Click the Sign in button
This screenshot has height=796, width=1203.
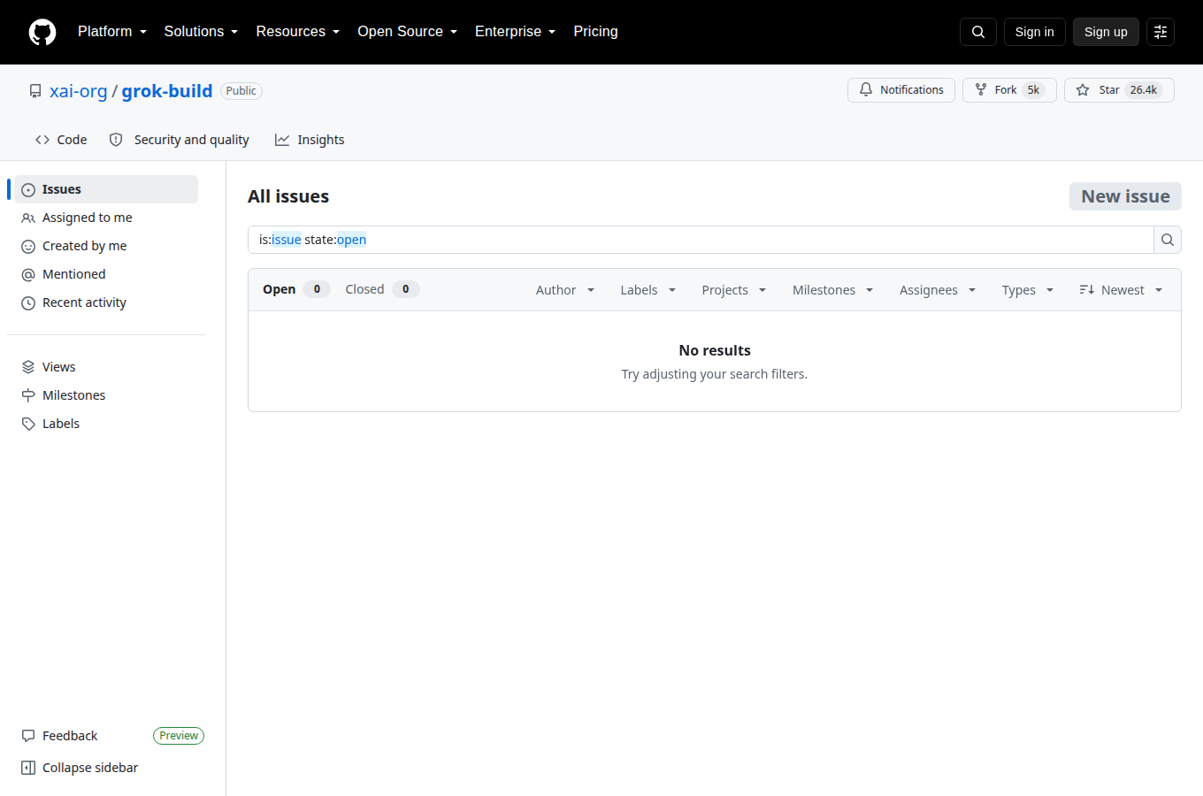[1035, 32]
